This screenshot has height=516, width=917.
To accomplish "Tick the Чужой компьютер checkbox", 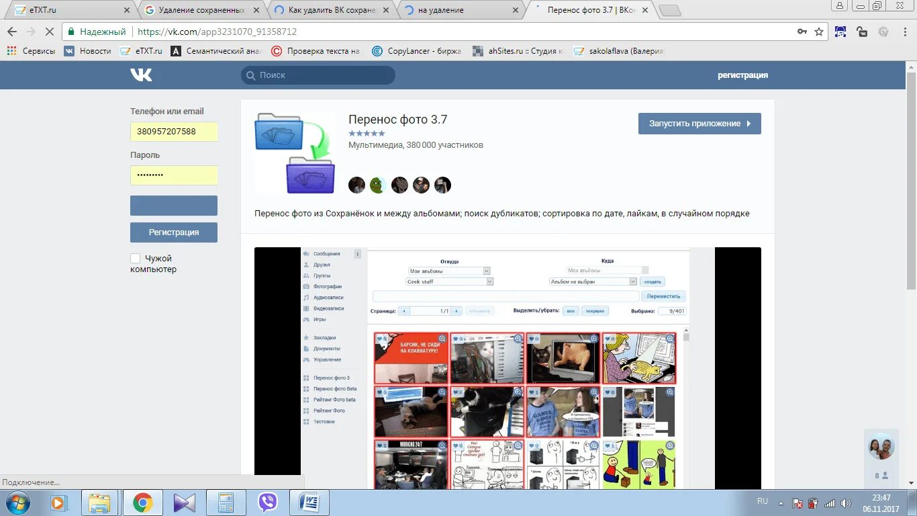I will [x=136, y=258].
